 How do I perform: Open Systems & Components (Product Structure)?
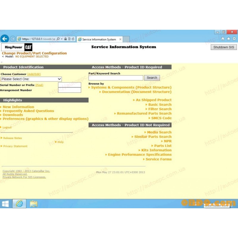pos(131,87)
